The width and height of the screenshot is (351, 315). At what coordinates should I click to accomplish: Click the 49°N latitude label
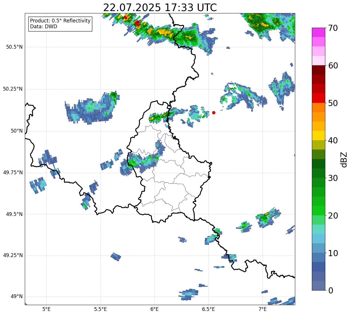click(17, 297)
